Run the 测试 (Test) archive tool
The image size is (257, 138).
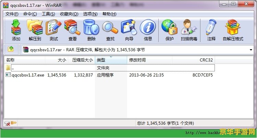point(53,27)
